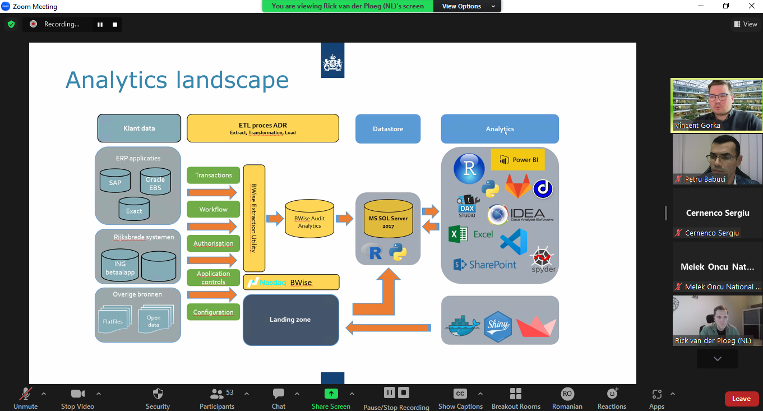Click the DAX Studio icon
This screenshot has height=411, width=763.
(x=467, y=206)
